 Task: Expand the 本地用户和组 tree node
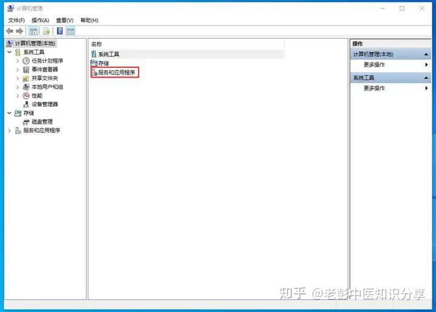pyautogui.click(x=18, y=87)
